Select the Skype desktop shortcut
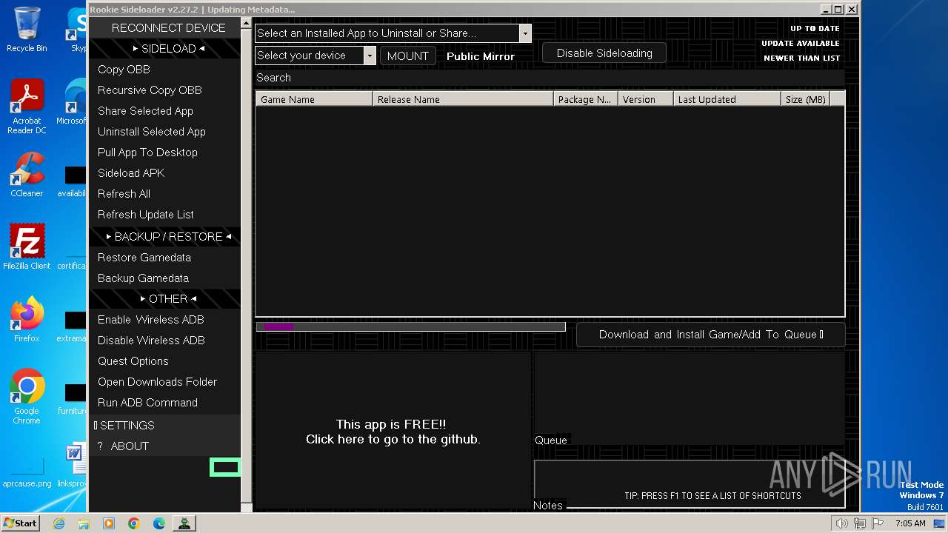This screenshot has height=533, width=948. click(x=76, y=30)
